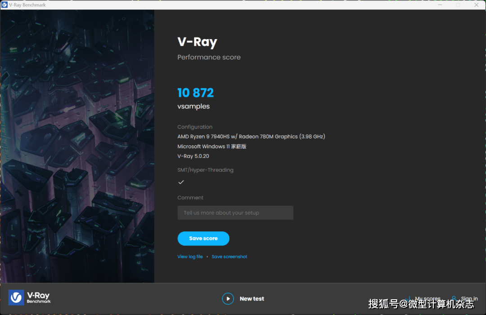This screenshot has width=486, height=315.
Task: Select the 10 872 vsamples score value
Action: [196, 93]
